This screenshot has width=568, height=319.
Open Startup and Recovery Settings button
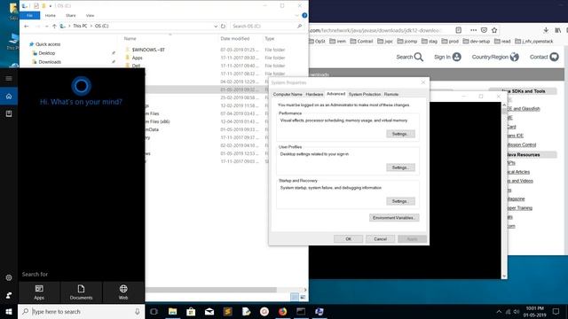pyautogui.click(x=400, y=201)
